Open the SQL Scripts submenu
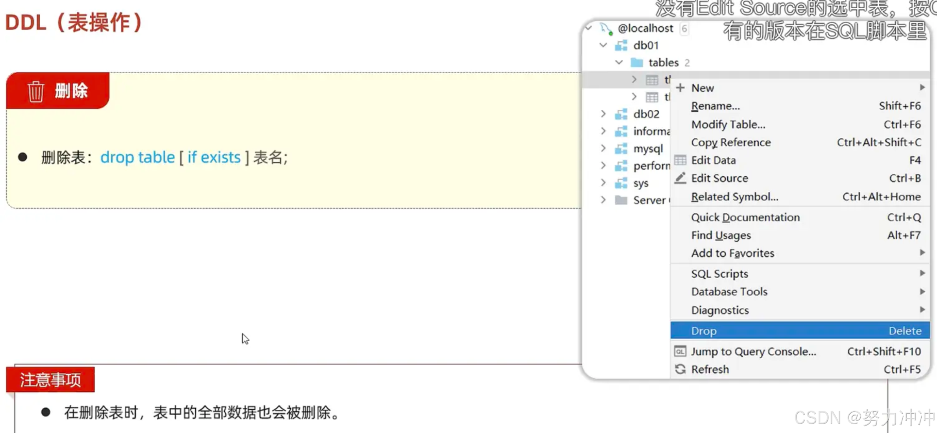Screen dimensions: 937x433 click(719, 274)
